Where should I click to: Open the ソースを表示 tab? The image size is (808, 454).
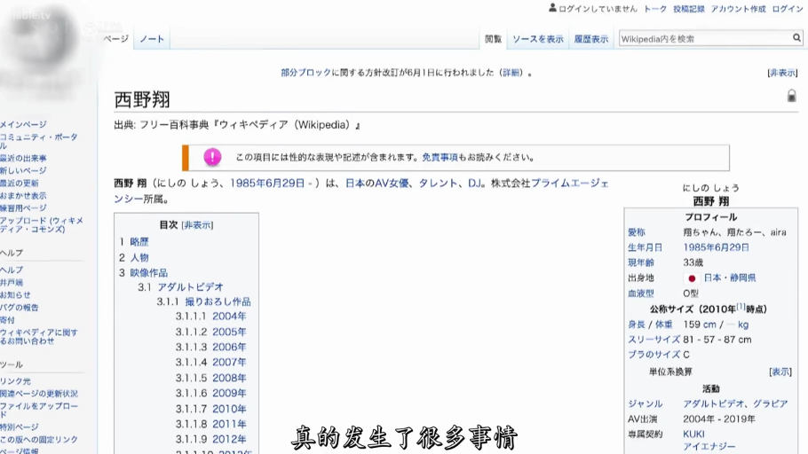(x=537, y=39)
